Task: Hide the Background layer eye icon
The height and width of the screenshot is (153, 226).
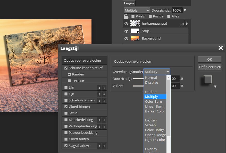Action: pos(126,39)
